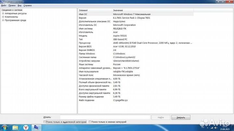Open the Start menu orb

(x=4, y=128)
